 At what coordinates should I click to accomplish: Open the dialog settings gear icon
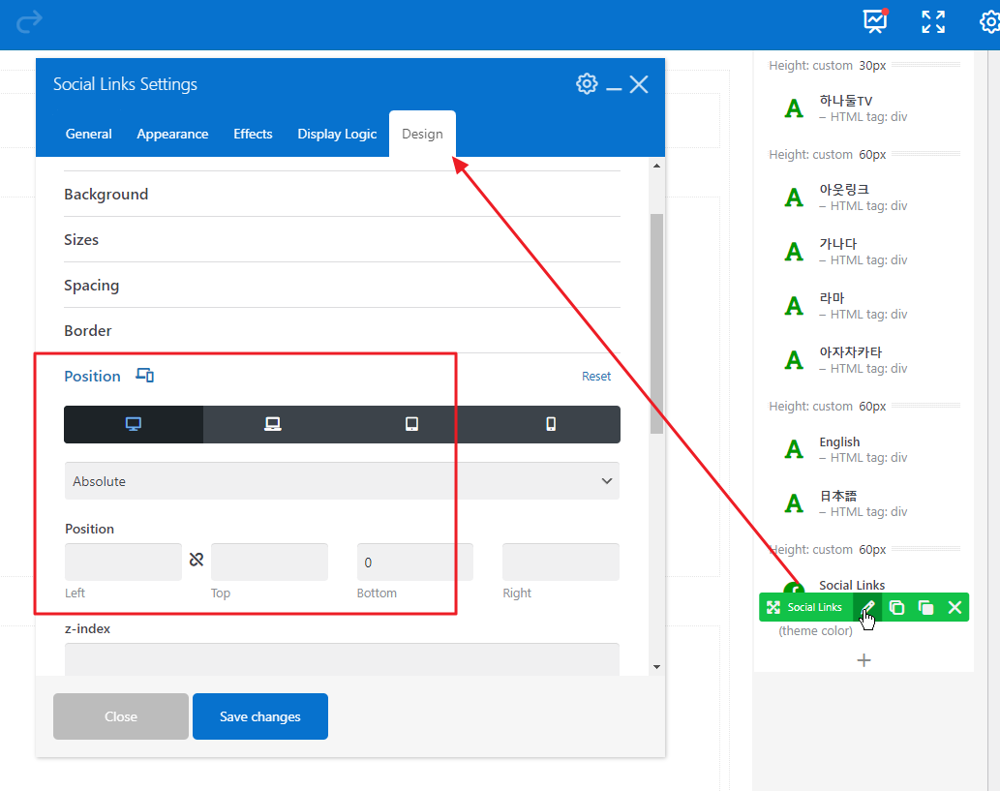point(587,83)
